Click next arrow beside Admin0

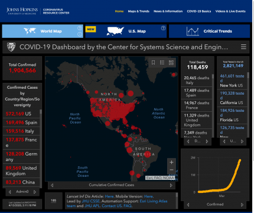tap(35, 192)
